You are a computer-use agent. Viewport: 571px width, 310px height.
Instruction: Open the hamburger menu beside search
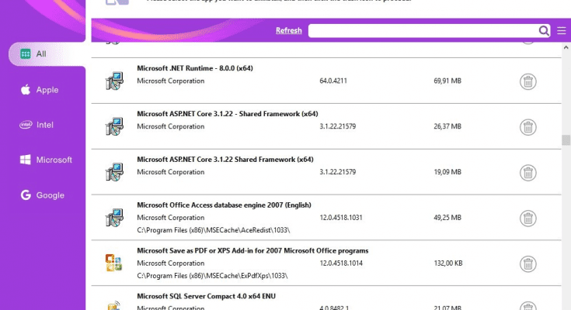tap(561, 30)
